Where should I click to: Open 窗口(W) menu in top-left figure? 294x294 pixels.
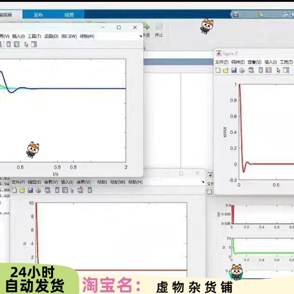[69, 36]
